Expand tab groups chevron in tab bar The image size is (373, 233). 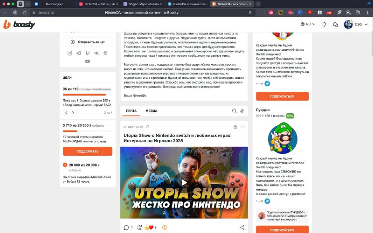pyautogui.click(x=28, y=4)
